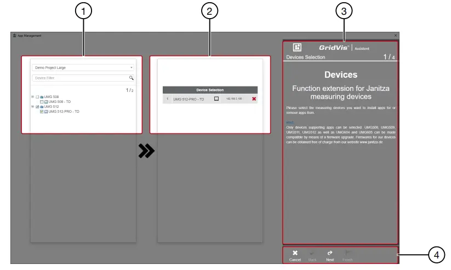Click the 1 / 4 step counter
Screen dimensions: 451x270
click(389, 57)
